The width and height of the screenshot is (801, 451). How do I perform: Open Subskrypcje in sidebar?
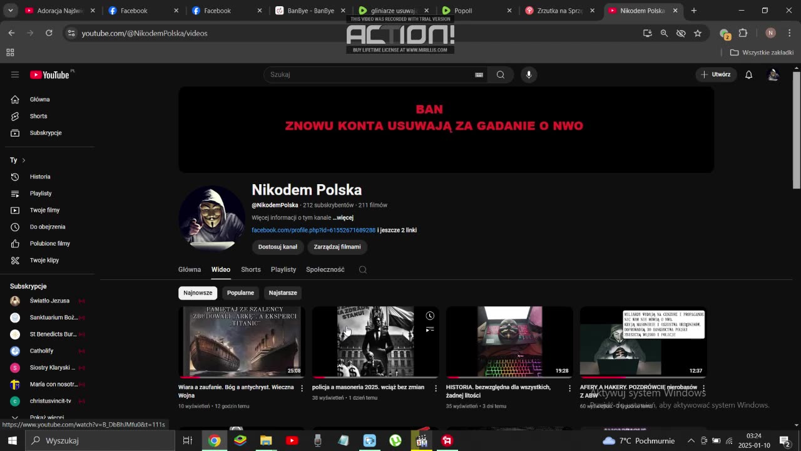[46, 133]
